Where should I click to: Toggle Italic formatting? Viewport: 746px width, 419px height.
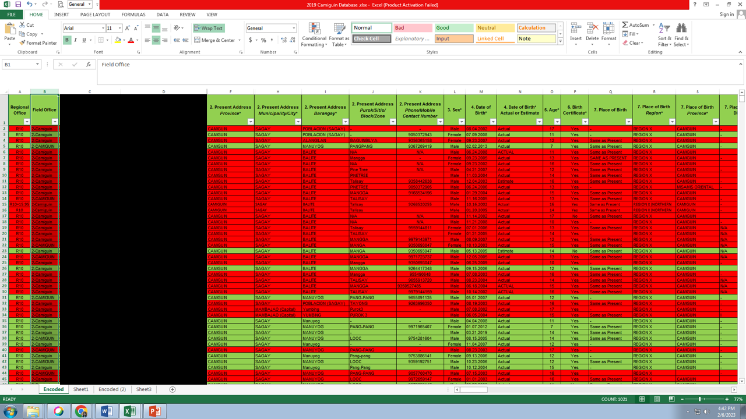76,40
